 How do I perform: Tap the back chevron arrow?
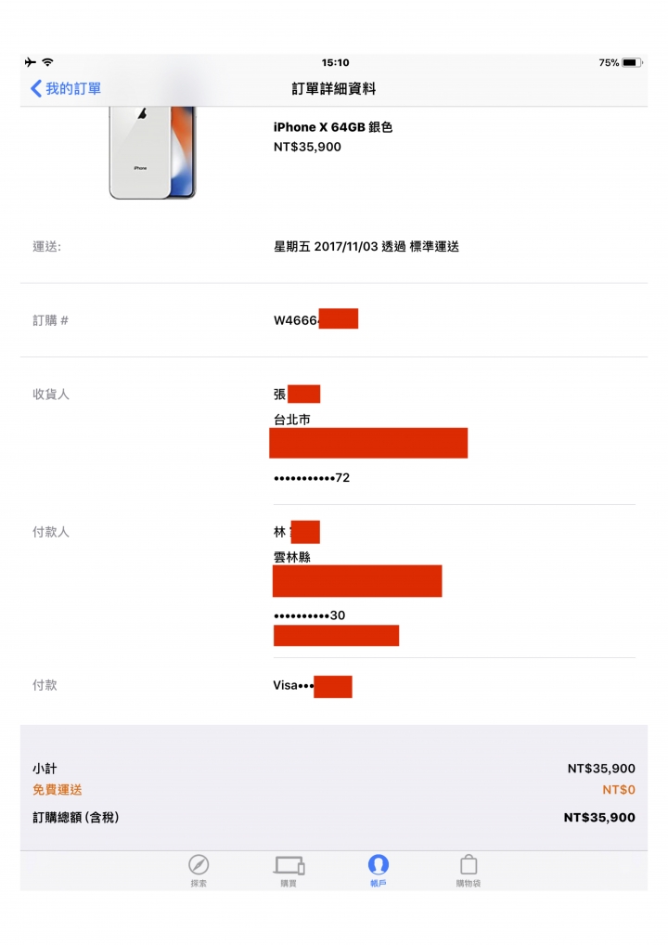[x=36, y=88]
